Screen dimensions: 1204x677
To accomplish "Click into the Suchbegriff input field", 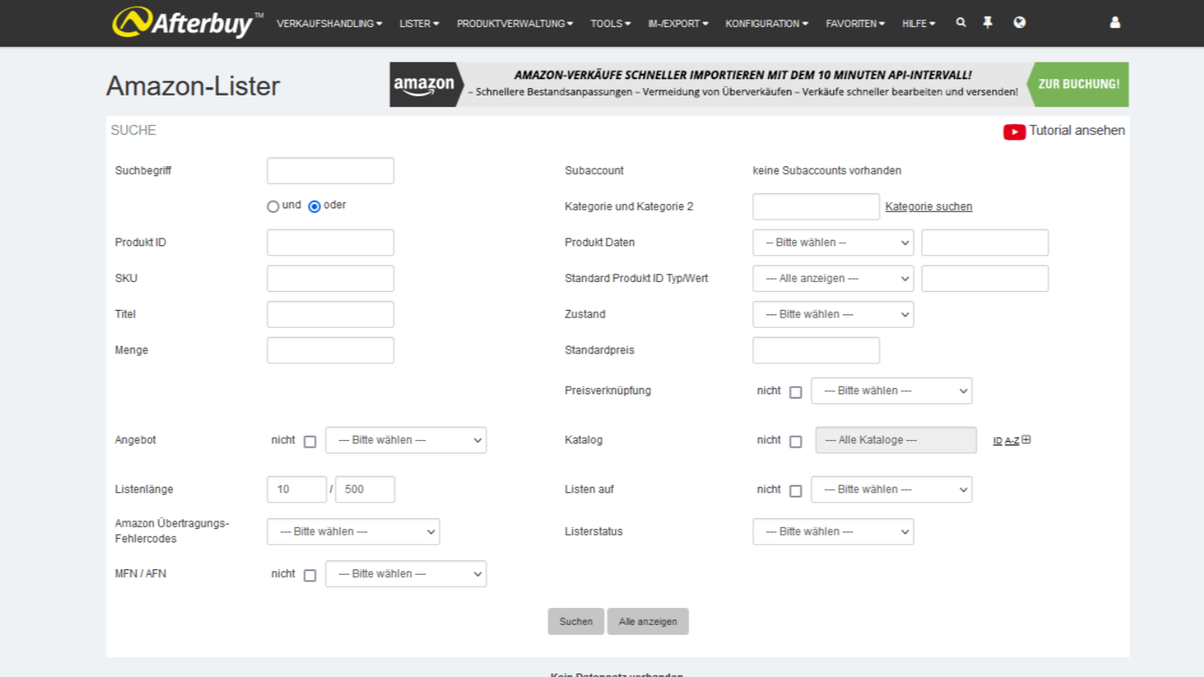I will 330,171.
